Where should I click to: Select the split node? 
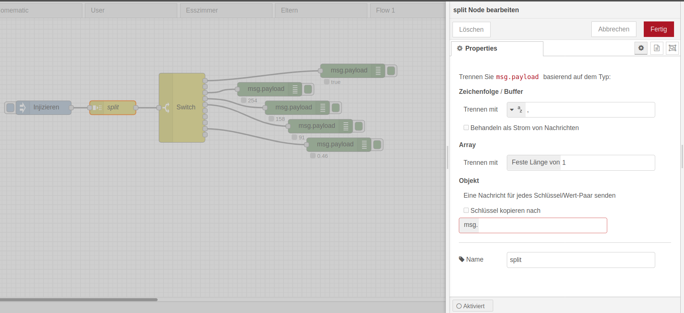113,108
